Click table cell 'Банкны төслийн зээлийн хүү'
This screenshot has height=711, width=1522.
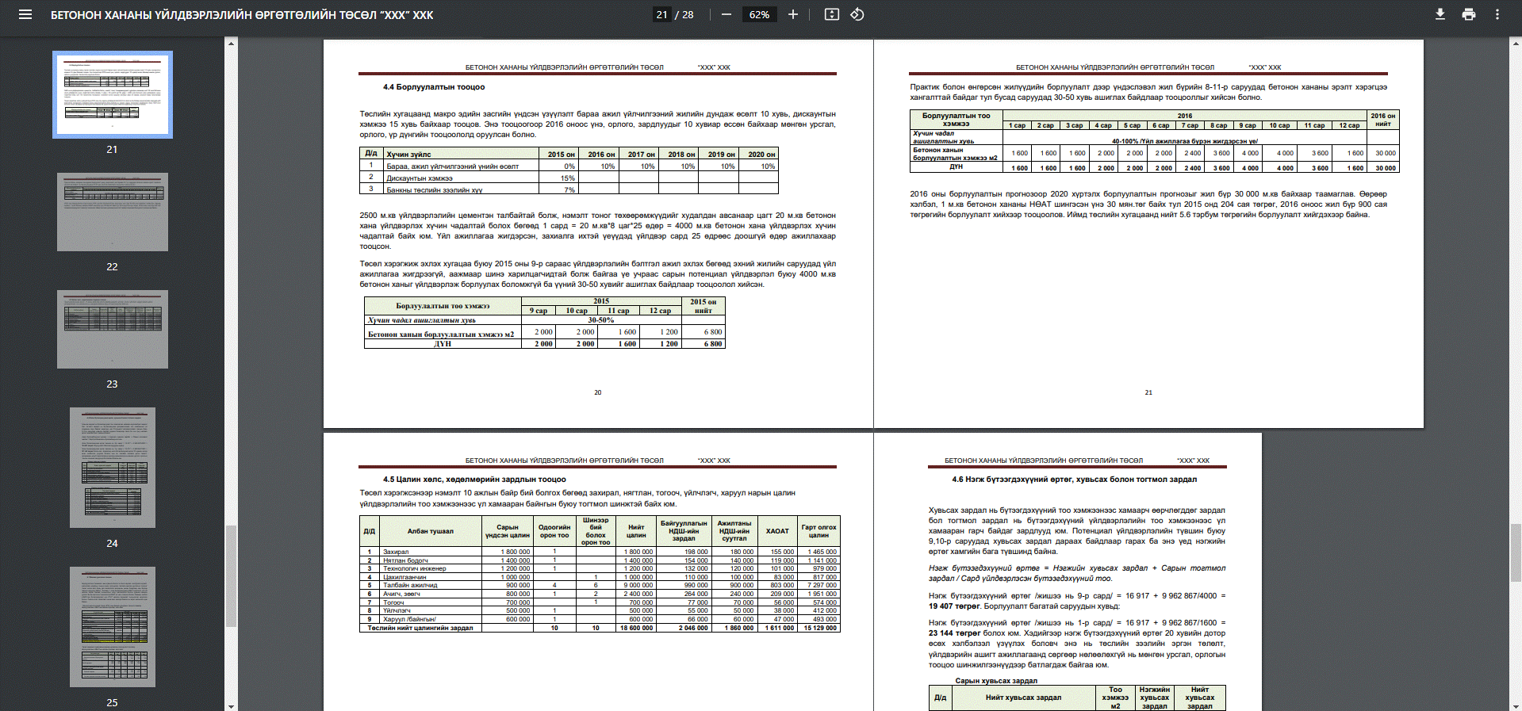tap(461, 189)
